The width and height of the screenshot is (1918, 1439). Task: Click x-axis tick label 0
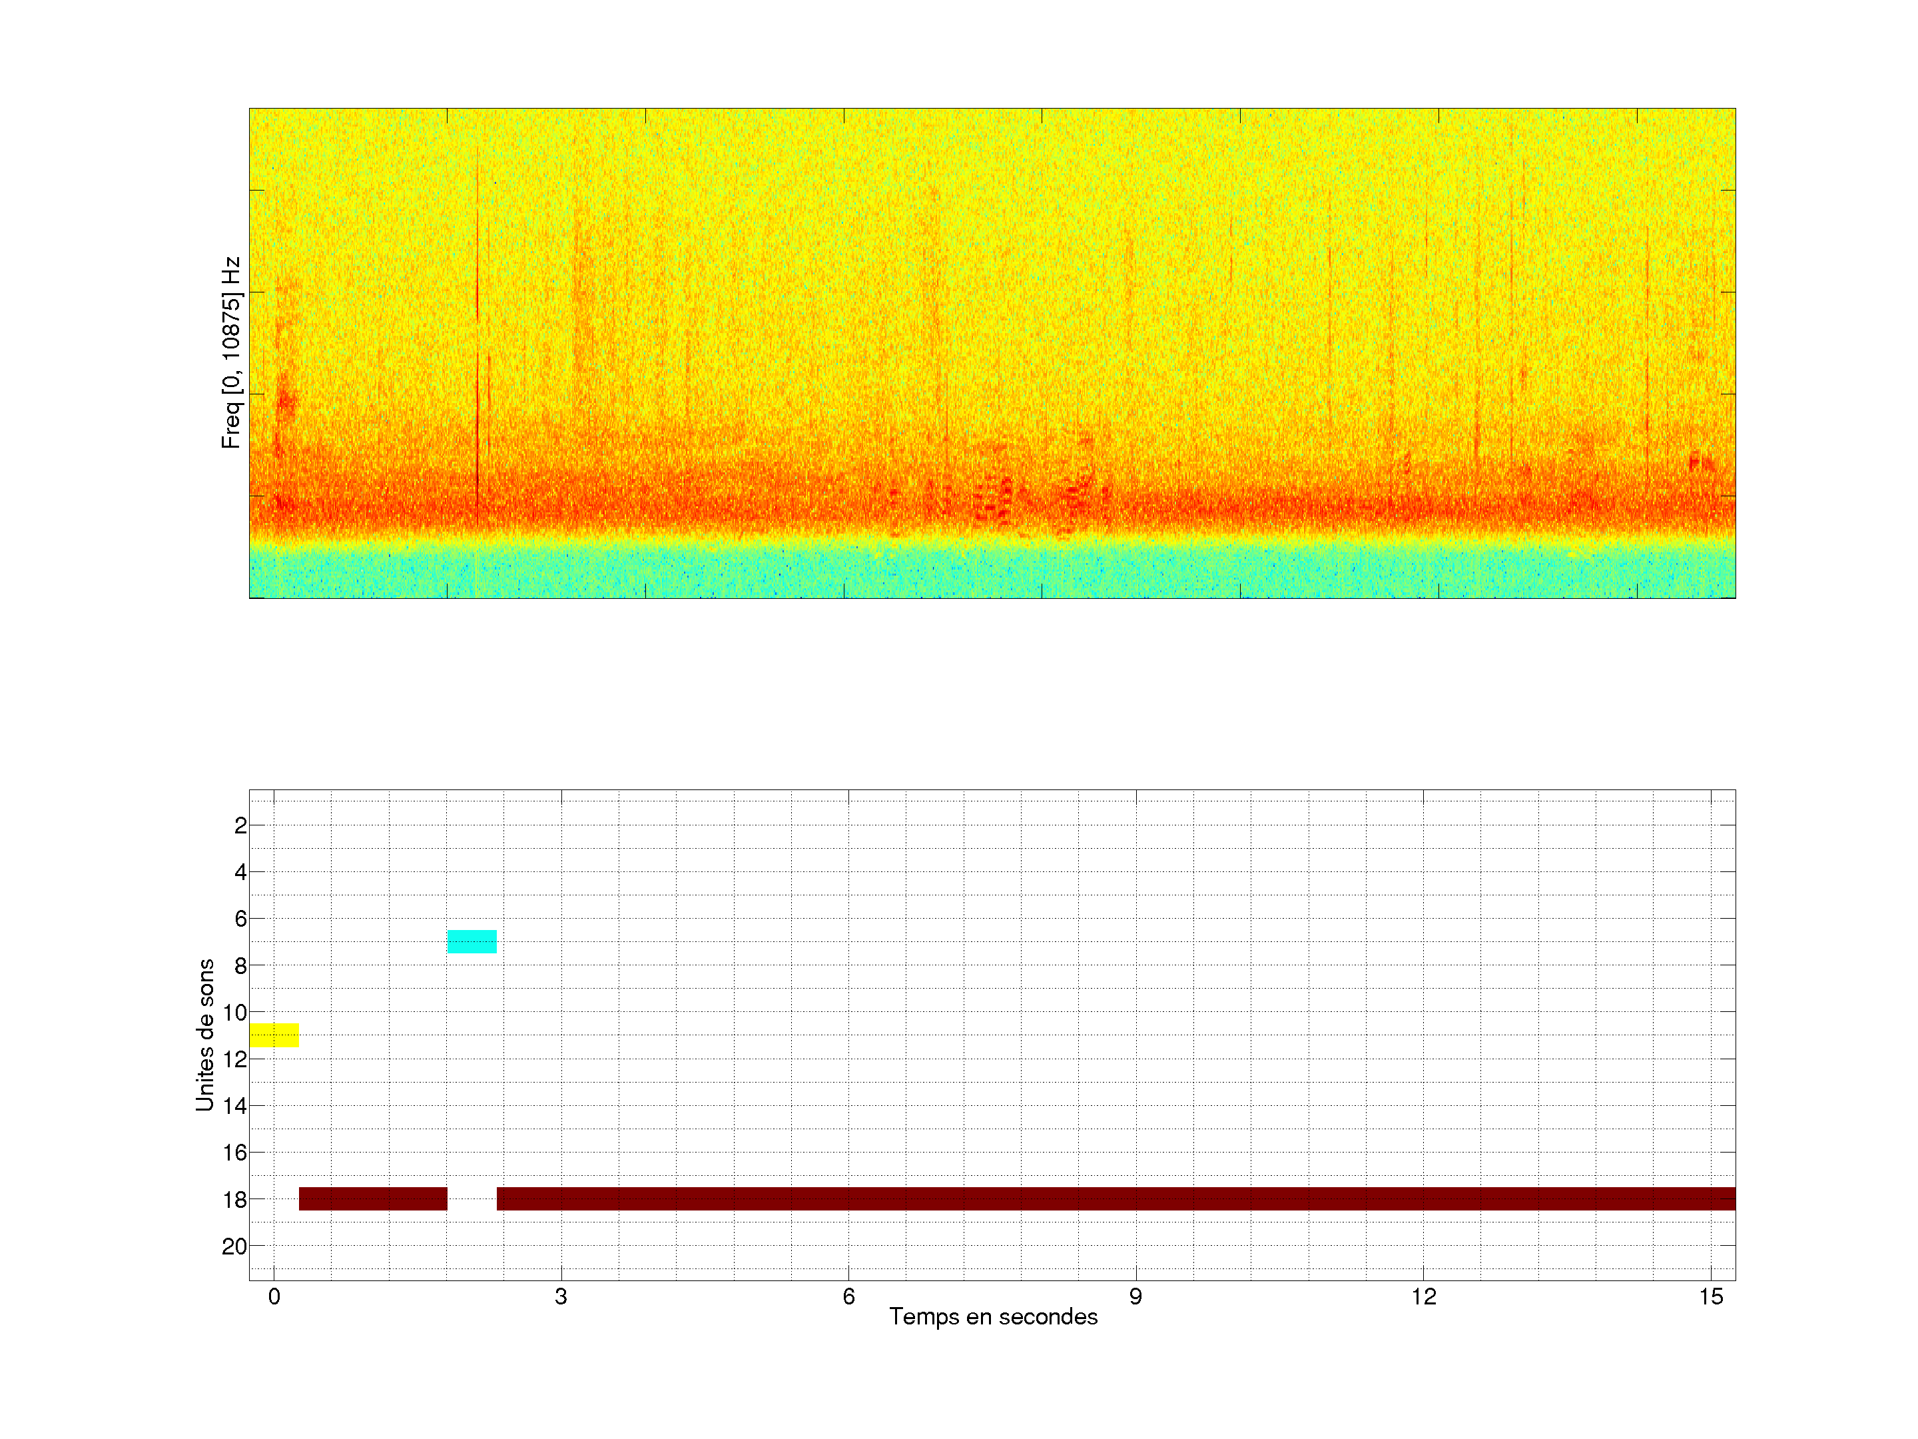click(274, 1296)
